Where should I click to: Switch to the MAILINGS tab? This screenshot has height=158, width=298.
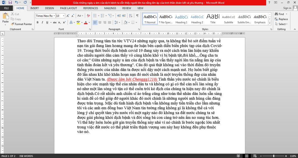tap(110, 8)
